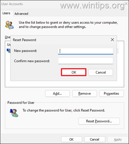
Task: Click OK at bottom of User Accounts
Action: click(x=71, y=139)
